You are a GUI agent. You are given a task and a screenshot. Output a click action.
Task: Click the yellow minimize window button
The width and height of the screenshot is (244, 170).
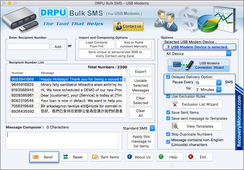pos(10,3)
